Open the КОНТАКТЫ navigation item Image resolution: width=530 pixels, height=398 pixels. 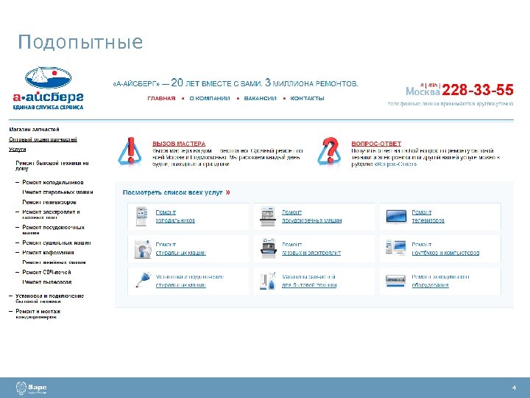[307, 98]
